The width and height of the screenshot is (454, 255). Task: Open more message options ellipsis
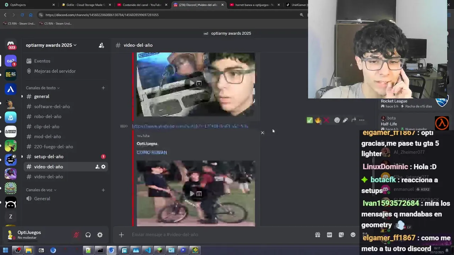click(362, 120)
